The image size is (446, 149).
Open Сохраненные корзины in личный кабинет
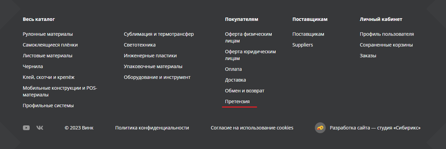[386, 45]
